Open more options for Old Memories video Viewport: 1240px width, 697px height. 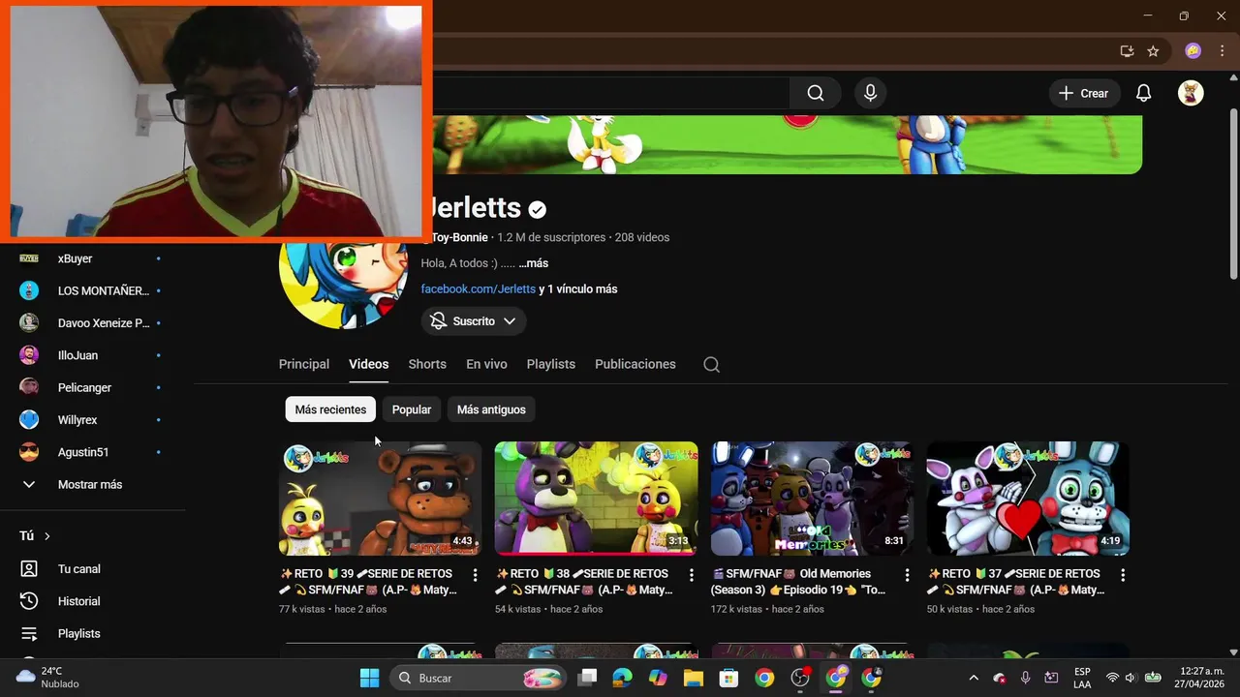907,575
